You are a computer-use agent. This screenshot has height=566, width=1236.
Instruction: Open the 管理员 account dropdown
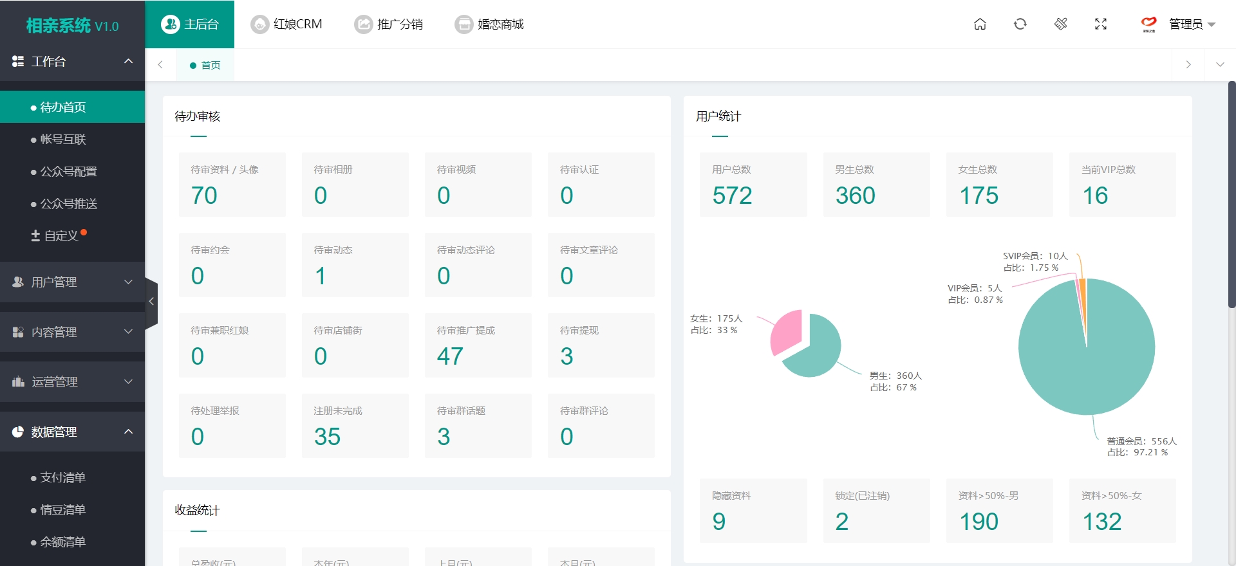[x=1192, y=24]
